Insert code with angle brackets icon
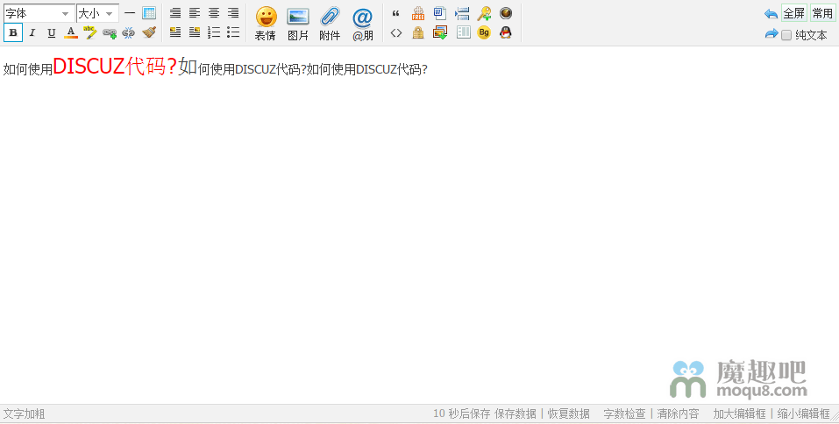The height and width of the screenshot is (424, 839). (396, 33)
